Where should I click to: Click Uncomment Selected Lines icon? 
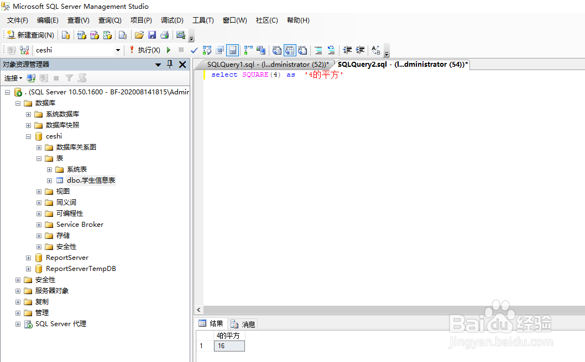(331, 50)
